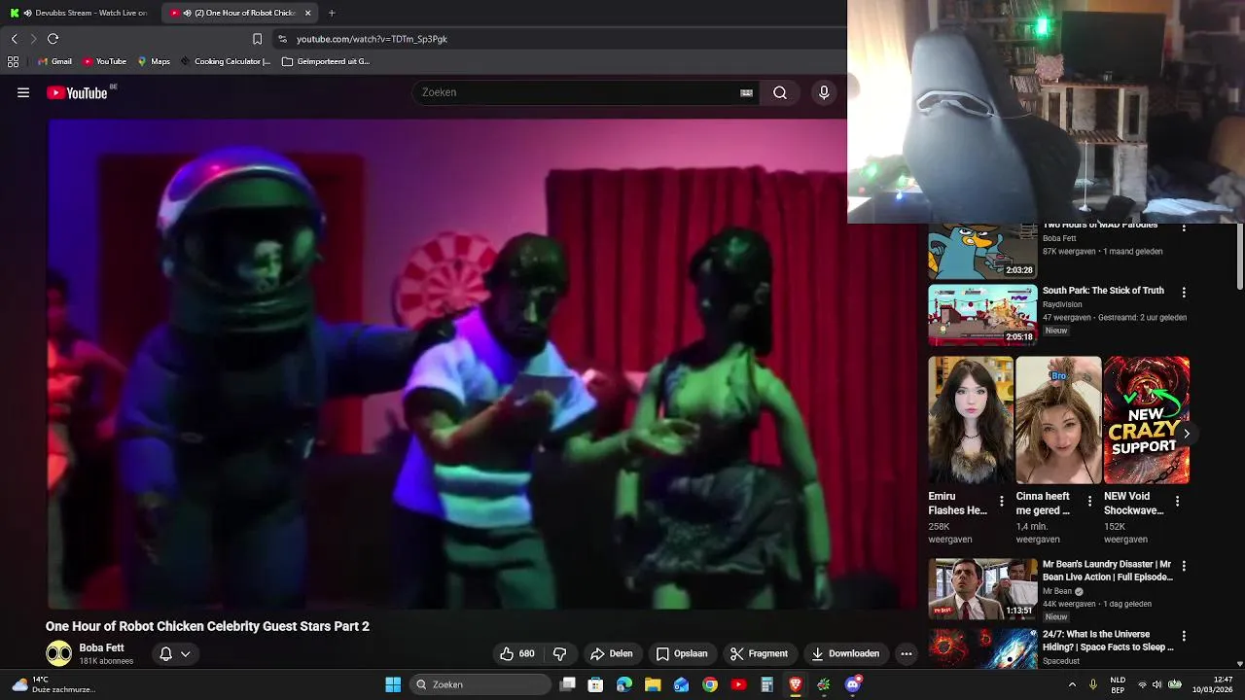Screen dimensions: 1245x700
Task: Click the magnifier search button
Action: 780,92
